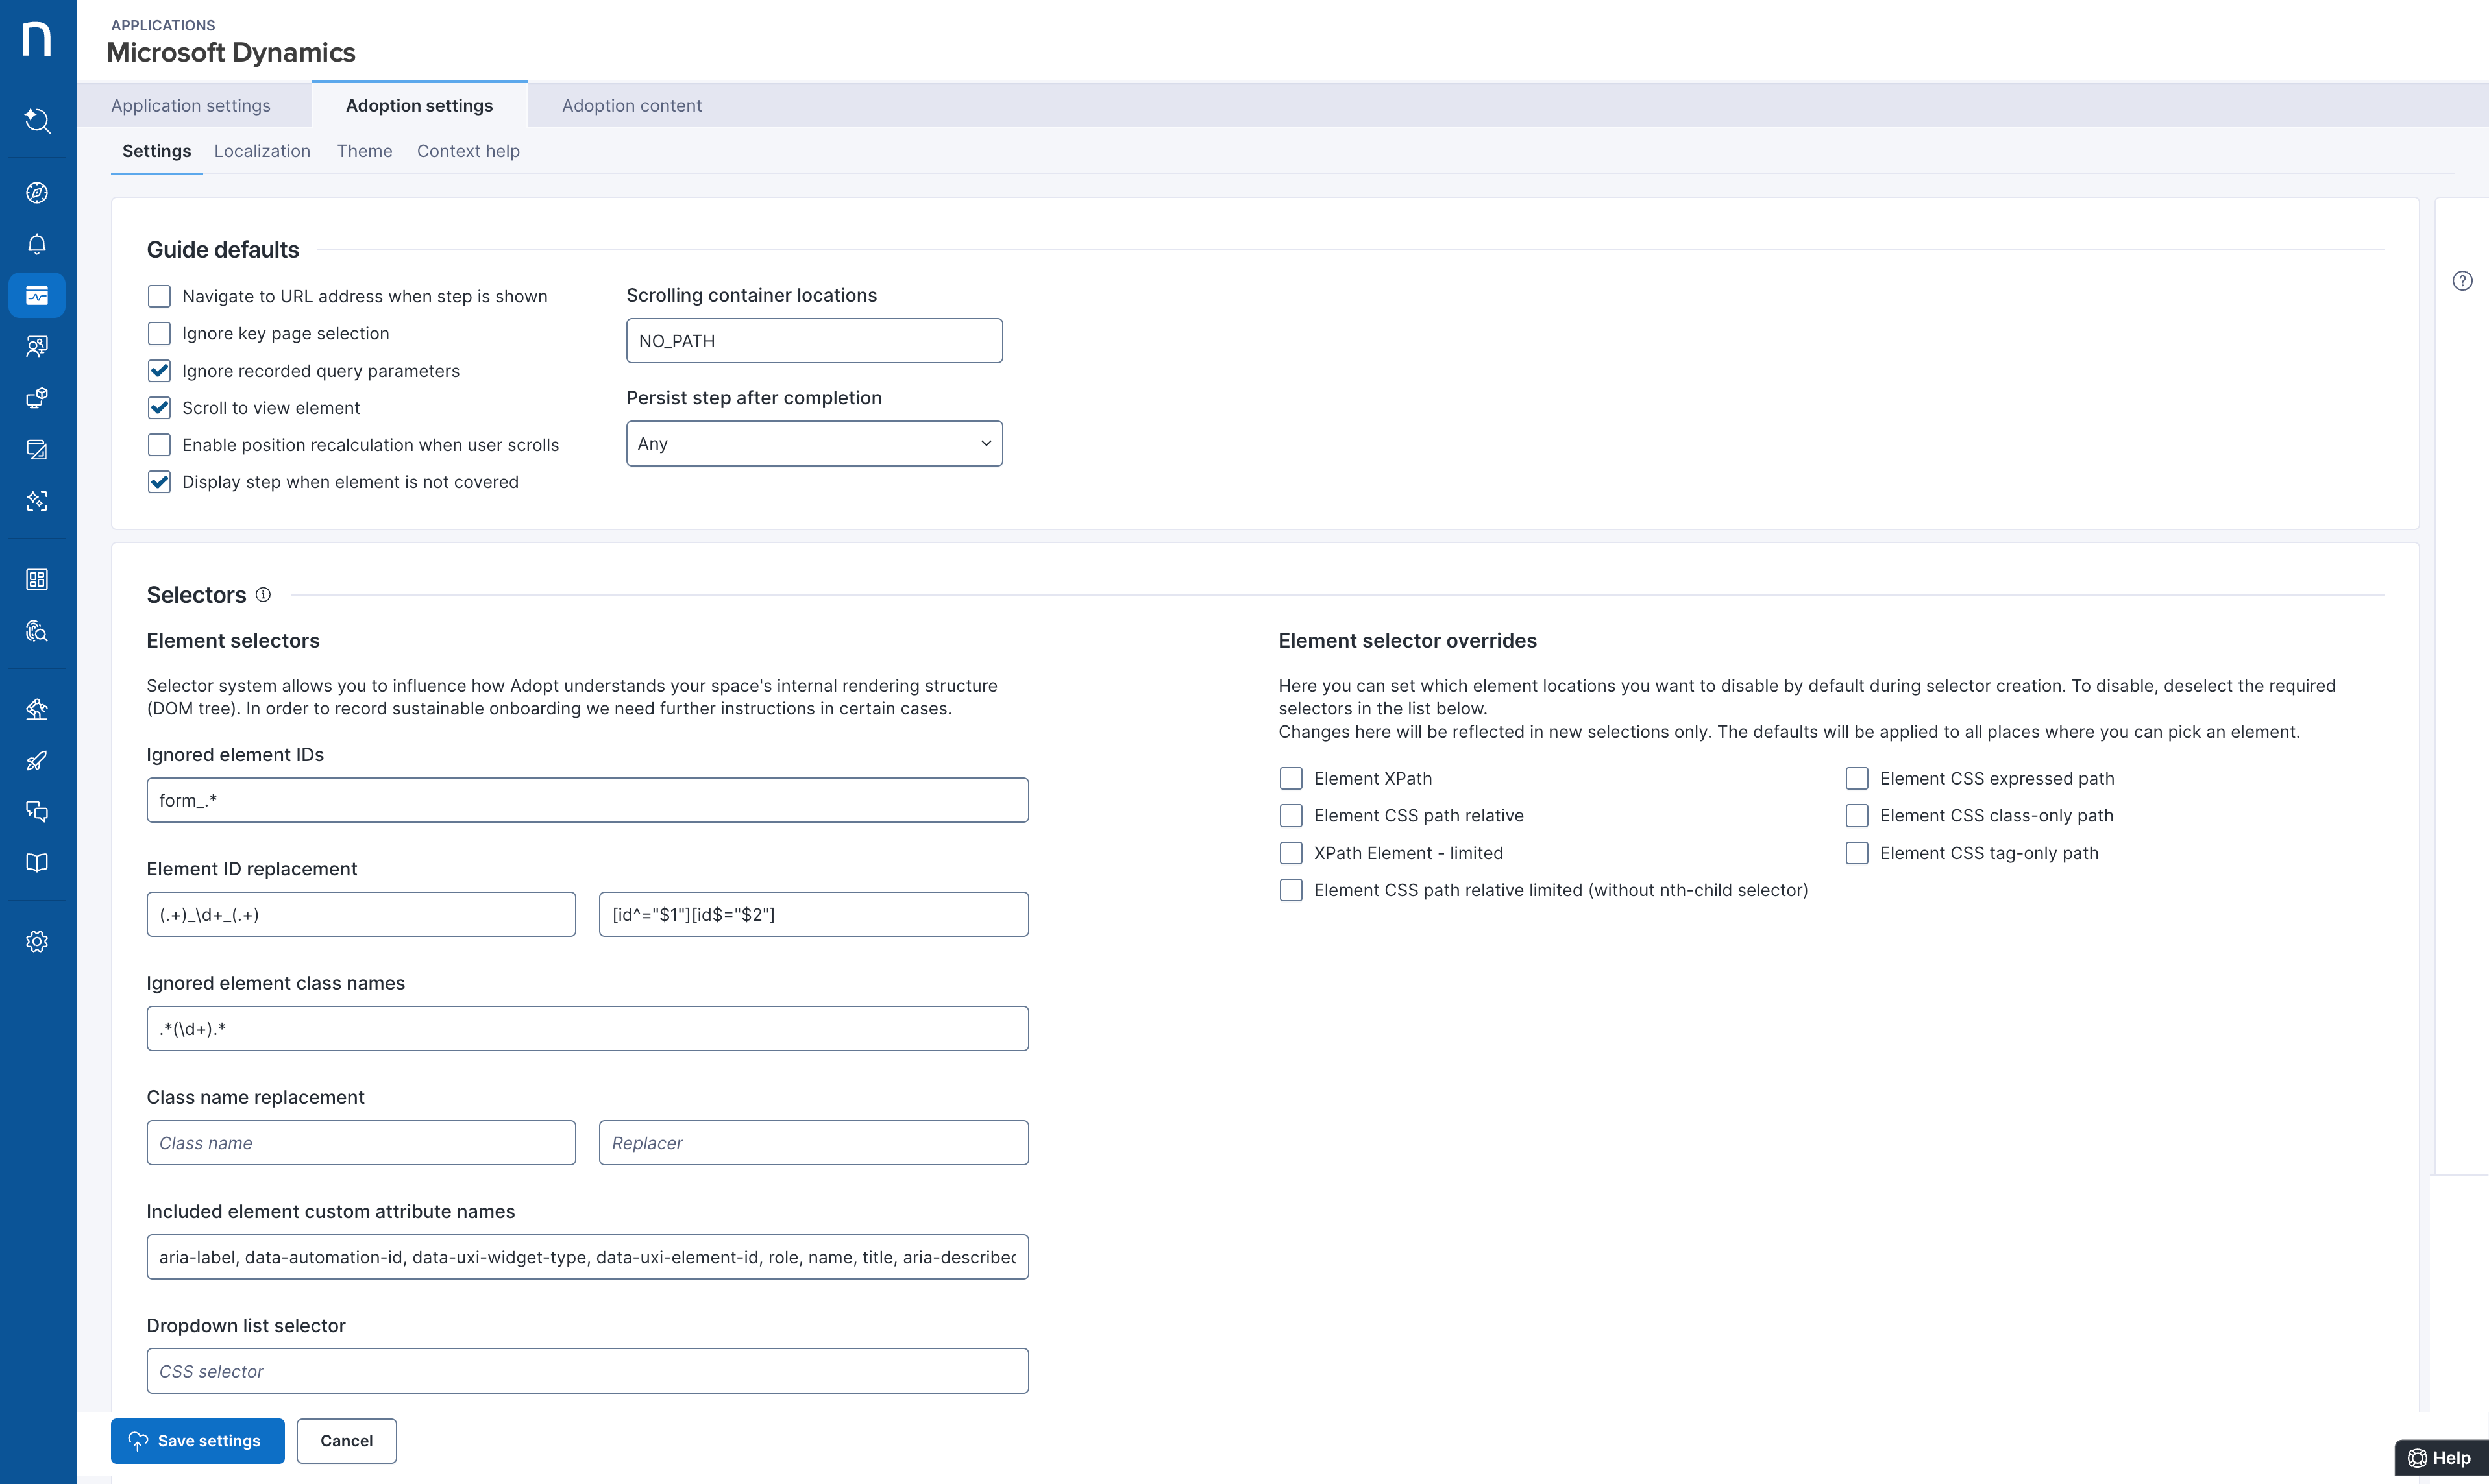Enable Navigate to URL address checkbox

(159, 296)
